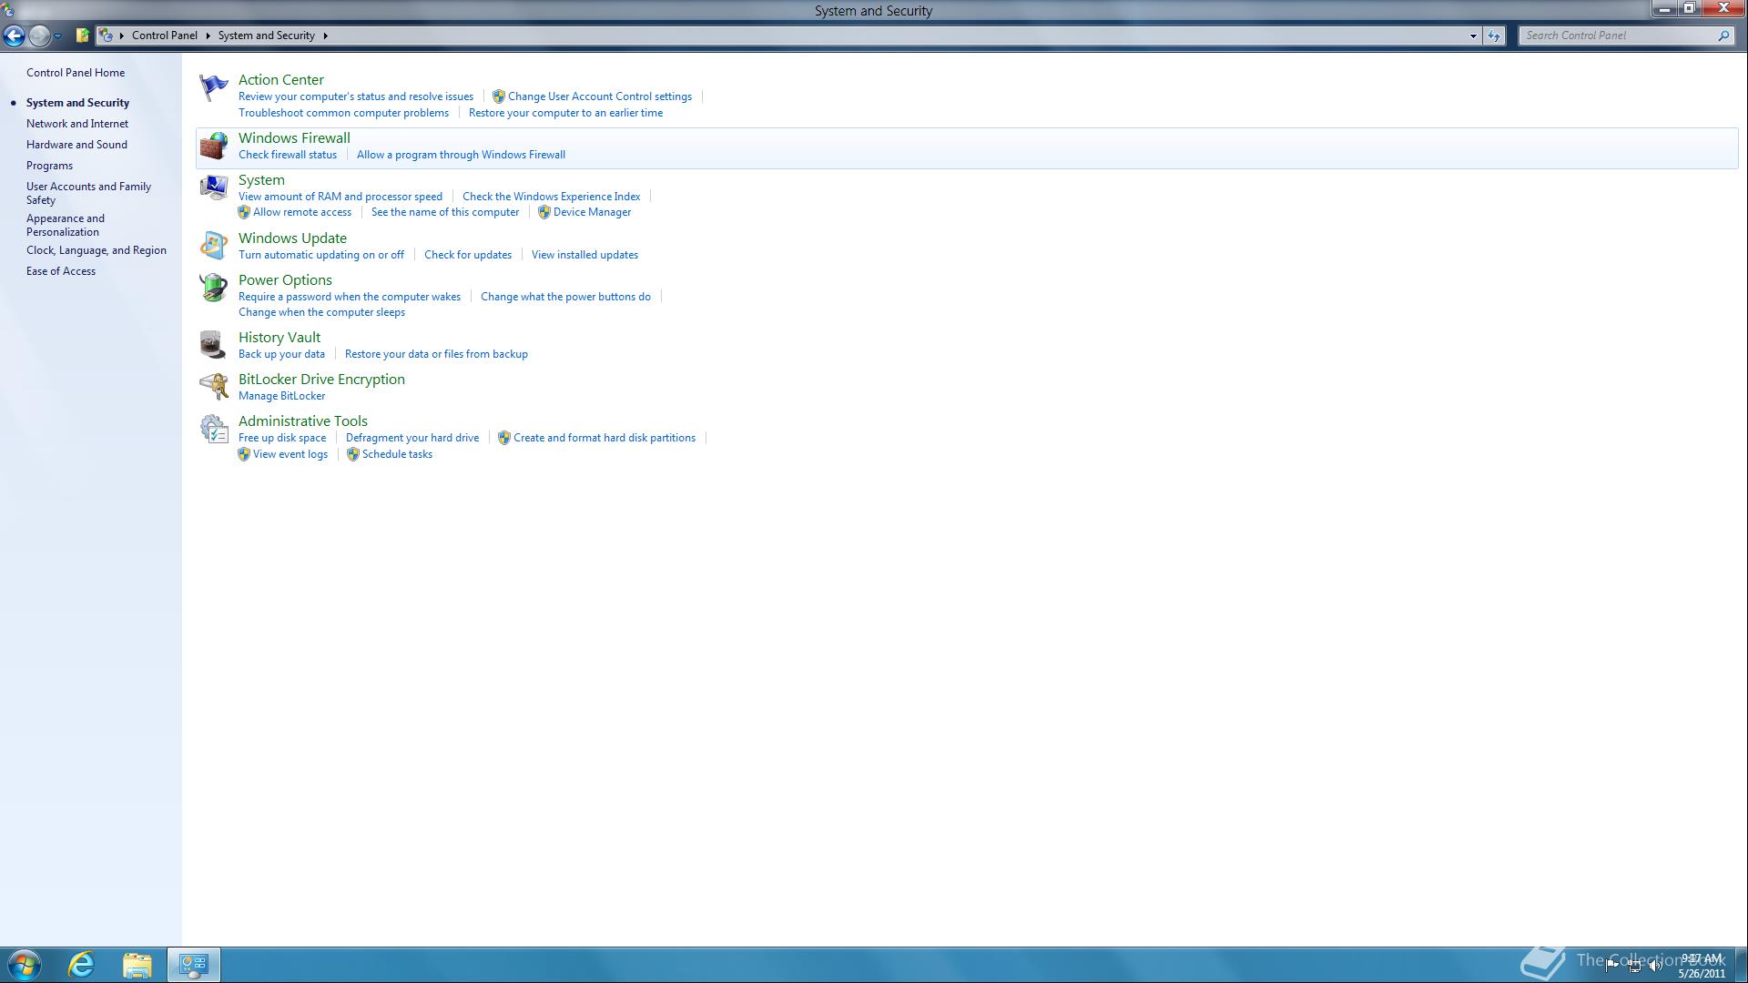
Task: Open Windows Explorer folder on taskbar
Action: click(137, 965)
